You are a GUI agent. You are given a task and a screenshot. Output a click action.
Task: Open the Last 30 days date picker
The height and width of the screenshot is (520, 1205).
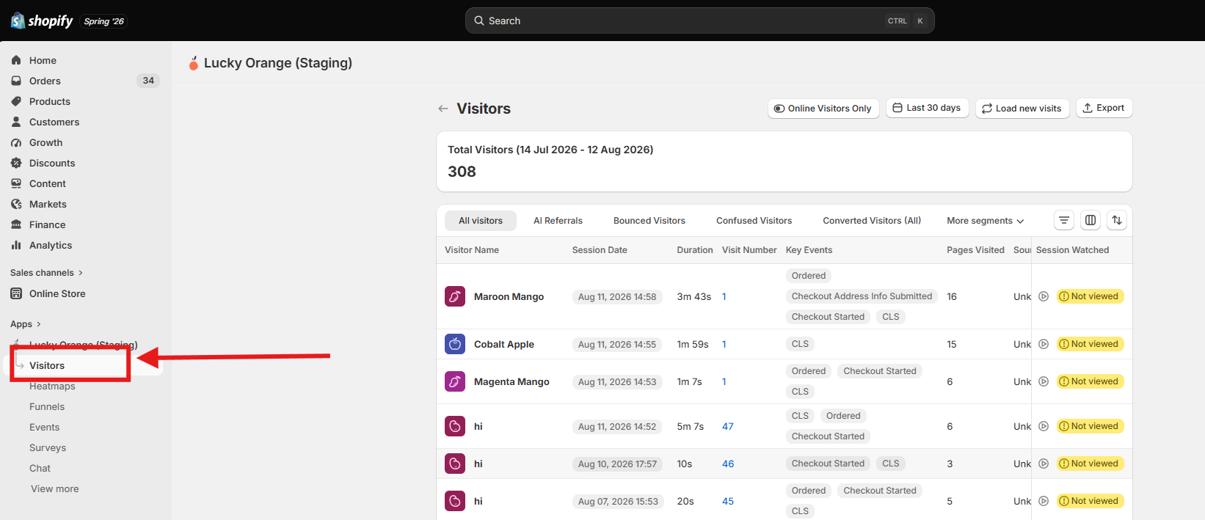point(928,108)
